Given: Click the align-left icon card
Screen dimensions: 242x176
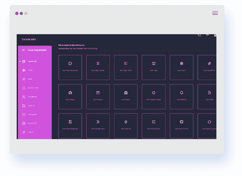Looking at the screenshot, I should tap(126, 67).
